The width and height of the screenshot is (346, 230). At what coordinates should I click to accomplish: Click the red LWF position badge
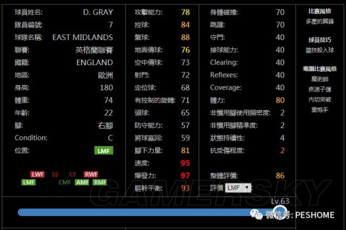click(x=37, y=174)
